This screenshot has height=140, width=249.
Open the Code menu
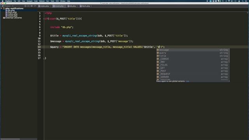(36, 1)
